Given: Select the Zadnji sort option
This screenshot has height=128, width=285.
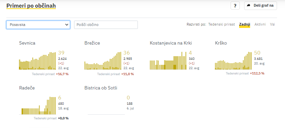Looking at the screenshot, I should (x=245, y=24).
